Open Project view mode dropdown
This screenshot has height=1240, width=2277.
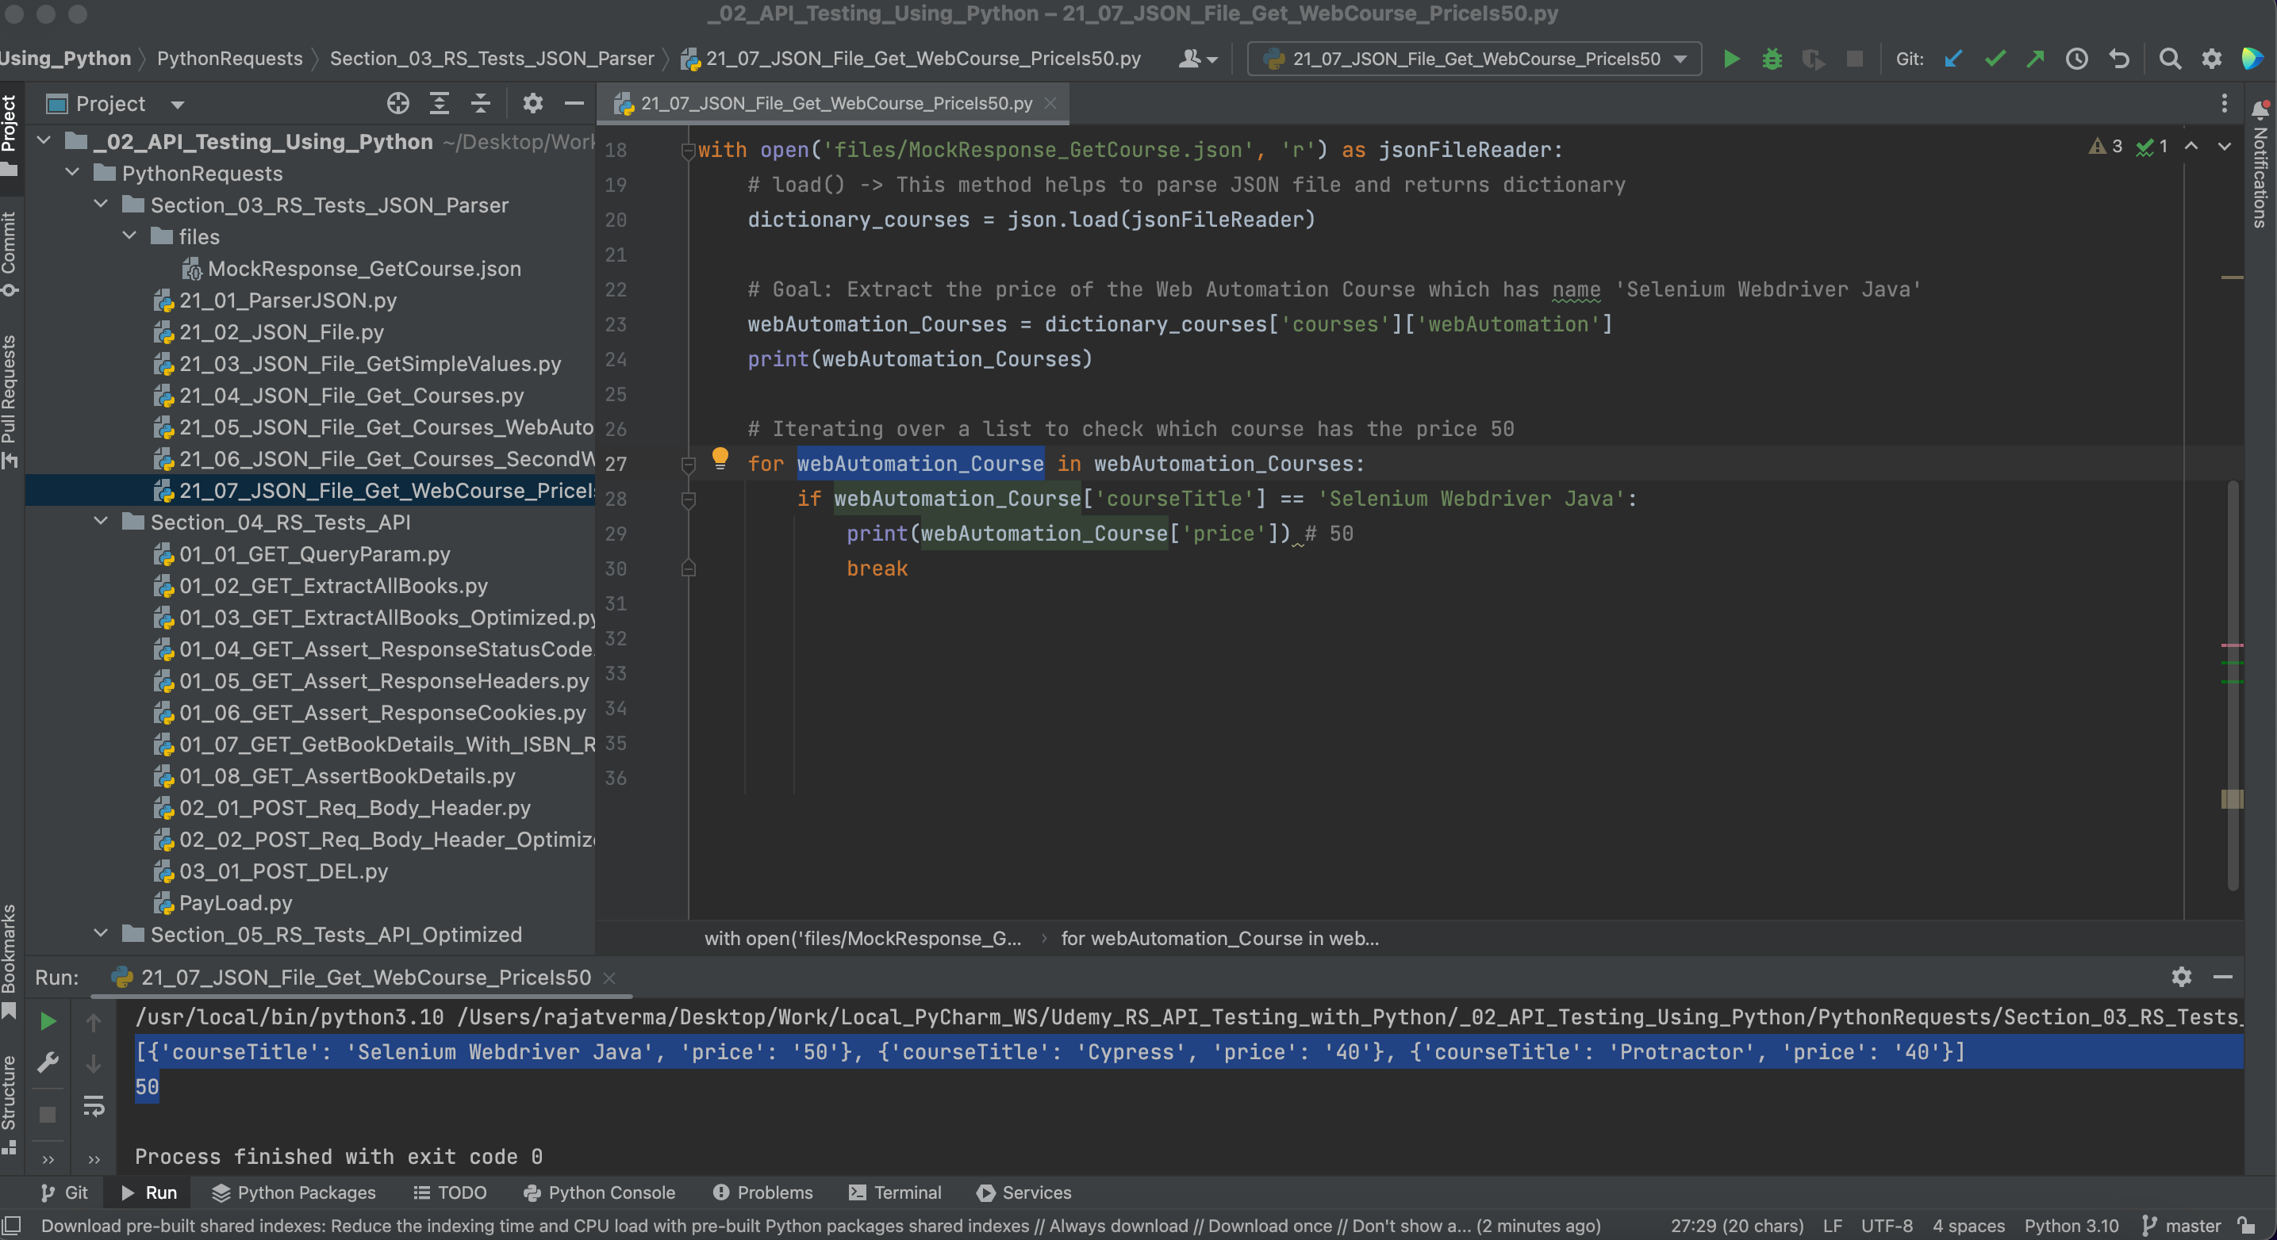point(178,104)
